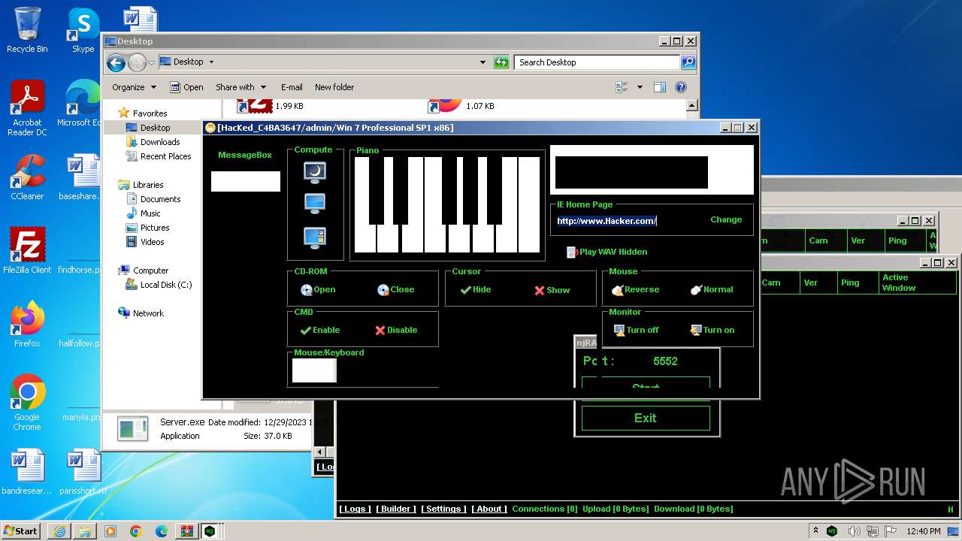Click Explorer Back navigation arrow
This screenshot has height=541, width=962.
(x=116, y=62)
